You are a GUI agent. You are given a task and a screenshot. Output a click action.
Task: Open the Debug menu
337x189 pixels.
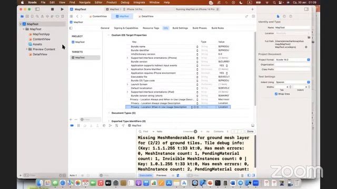tap(125, 3)
